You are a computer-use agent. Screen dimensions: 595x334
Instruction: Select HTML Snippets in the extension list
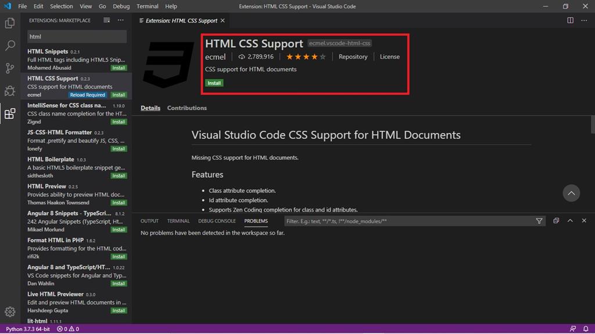pos(76,59)
